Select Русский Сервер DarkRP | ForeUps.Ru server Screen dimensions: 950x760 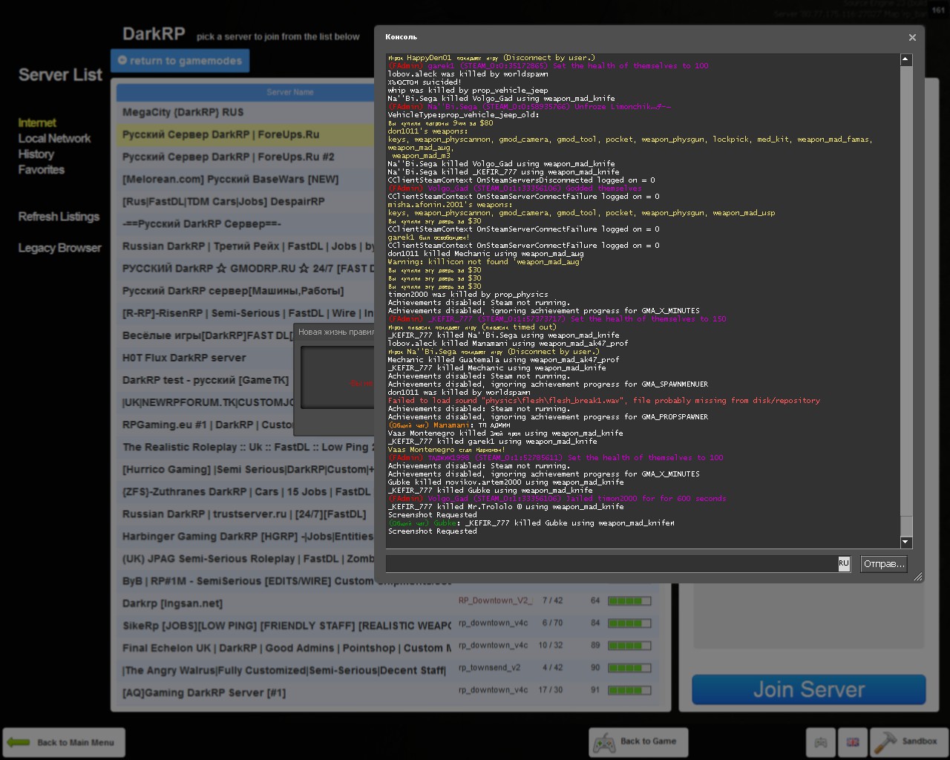pyautogui.click(x=245, y=135)
